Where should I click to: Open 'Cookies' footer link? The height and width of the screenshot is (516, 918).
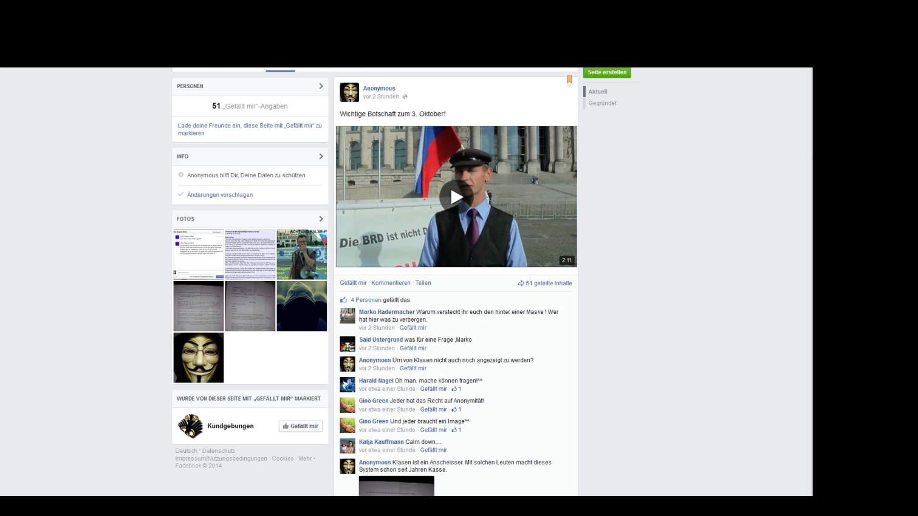pos(283,458)
